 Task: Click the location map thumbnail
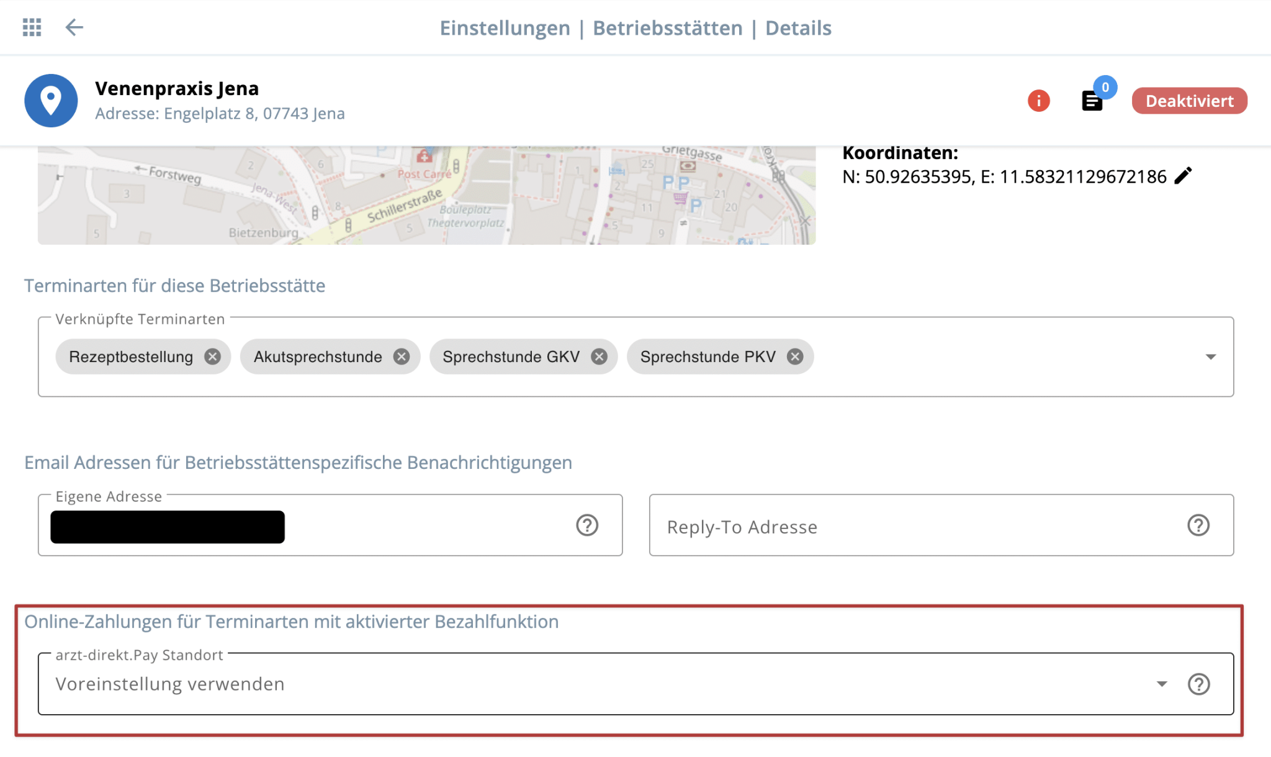(426, 196)
